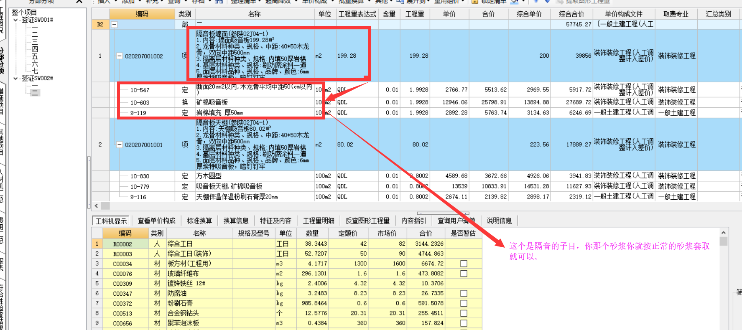Click the 单价构成文件 column header

click(624, 14)
